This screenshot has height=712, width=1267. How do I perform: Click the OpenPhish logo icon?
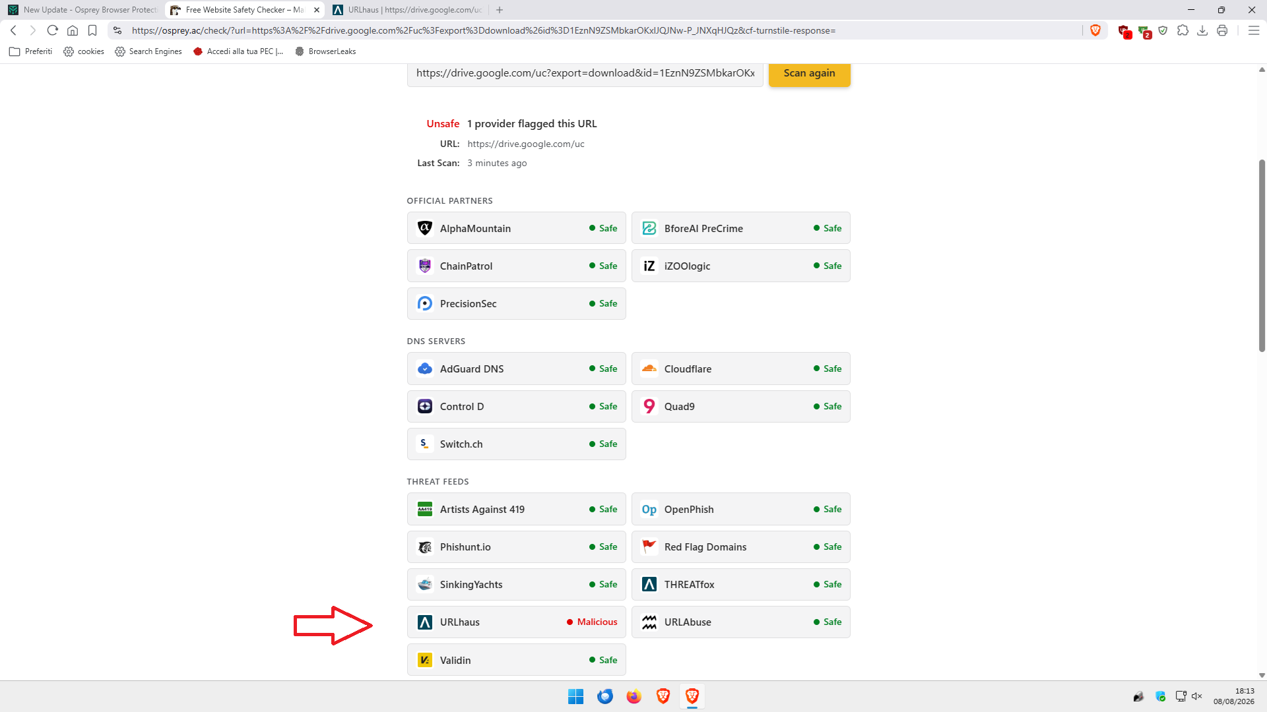[649, 509]
